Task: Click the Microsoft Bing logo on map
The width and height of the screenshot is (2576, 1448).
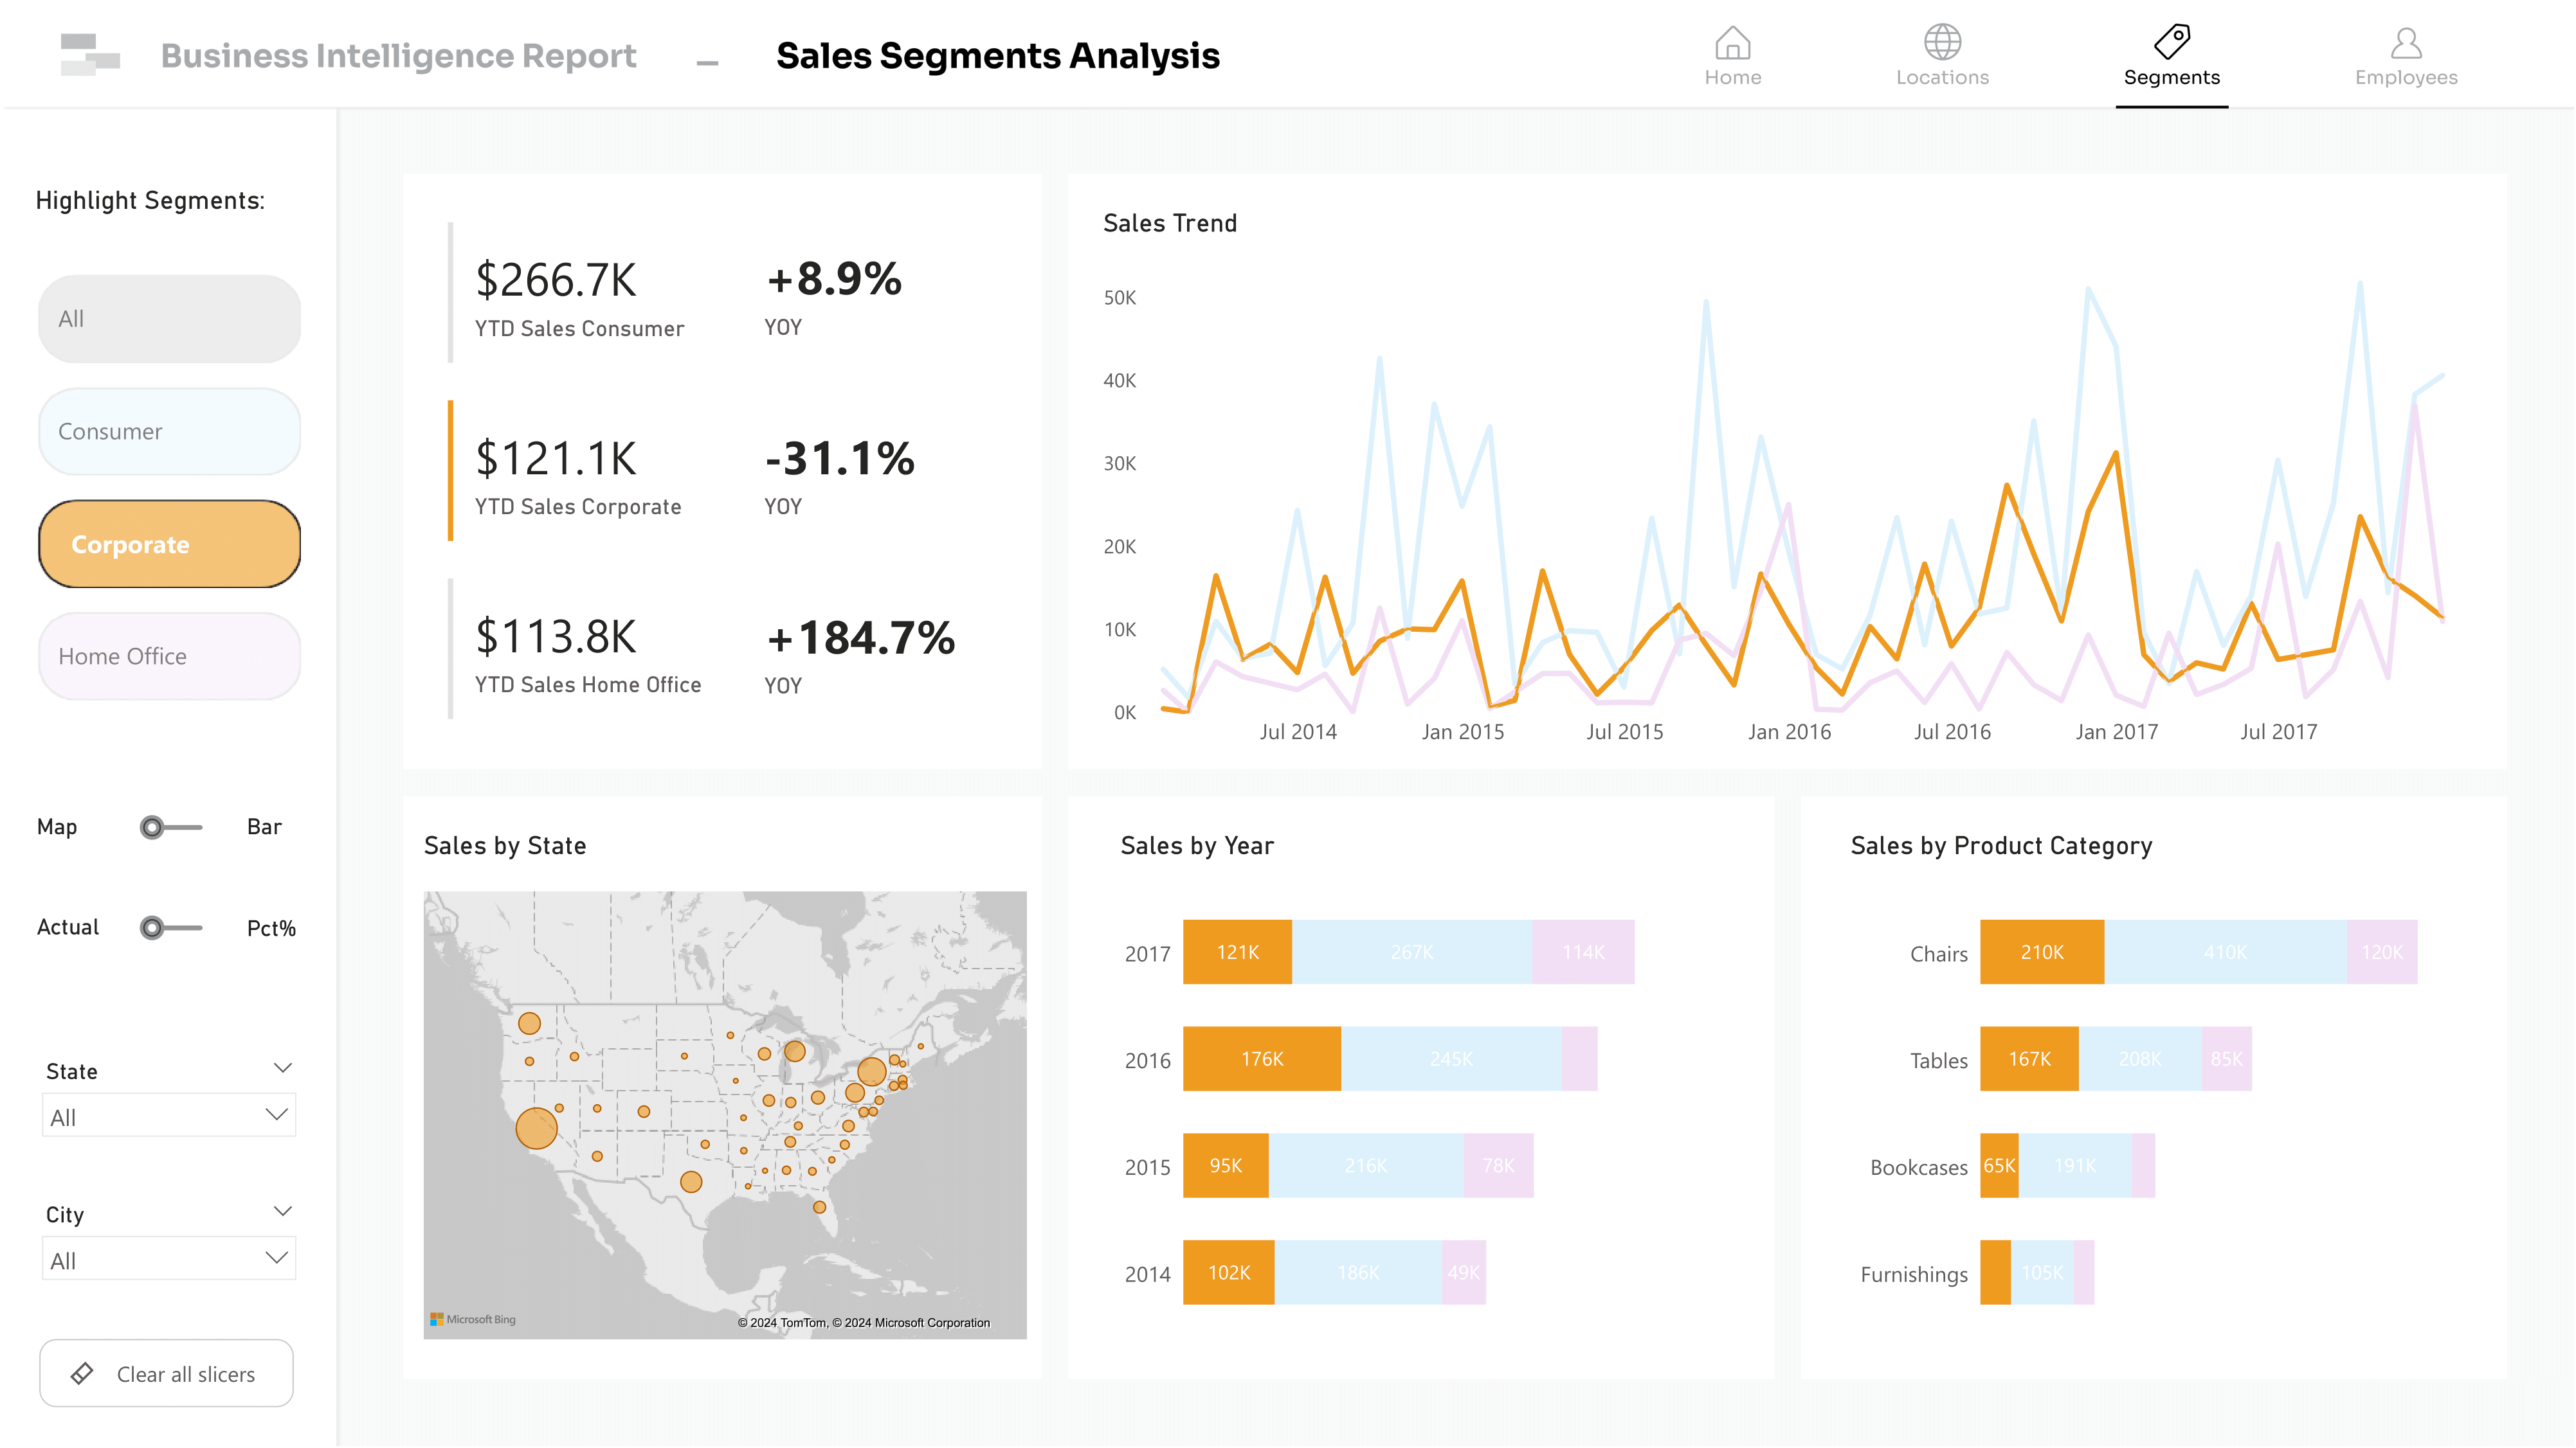Action: pos(473,1319)
